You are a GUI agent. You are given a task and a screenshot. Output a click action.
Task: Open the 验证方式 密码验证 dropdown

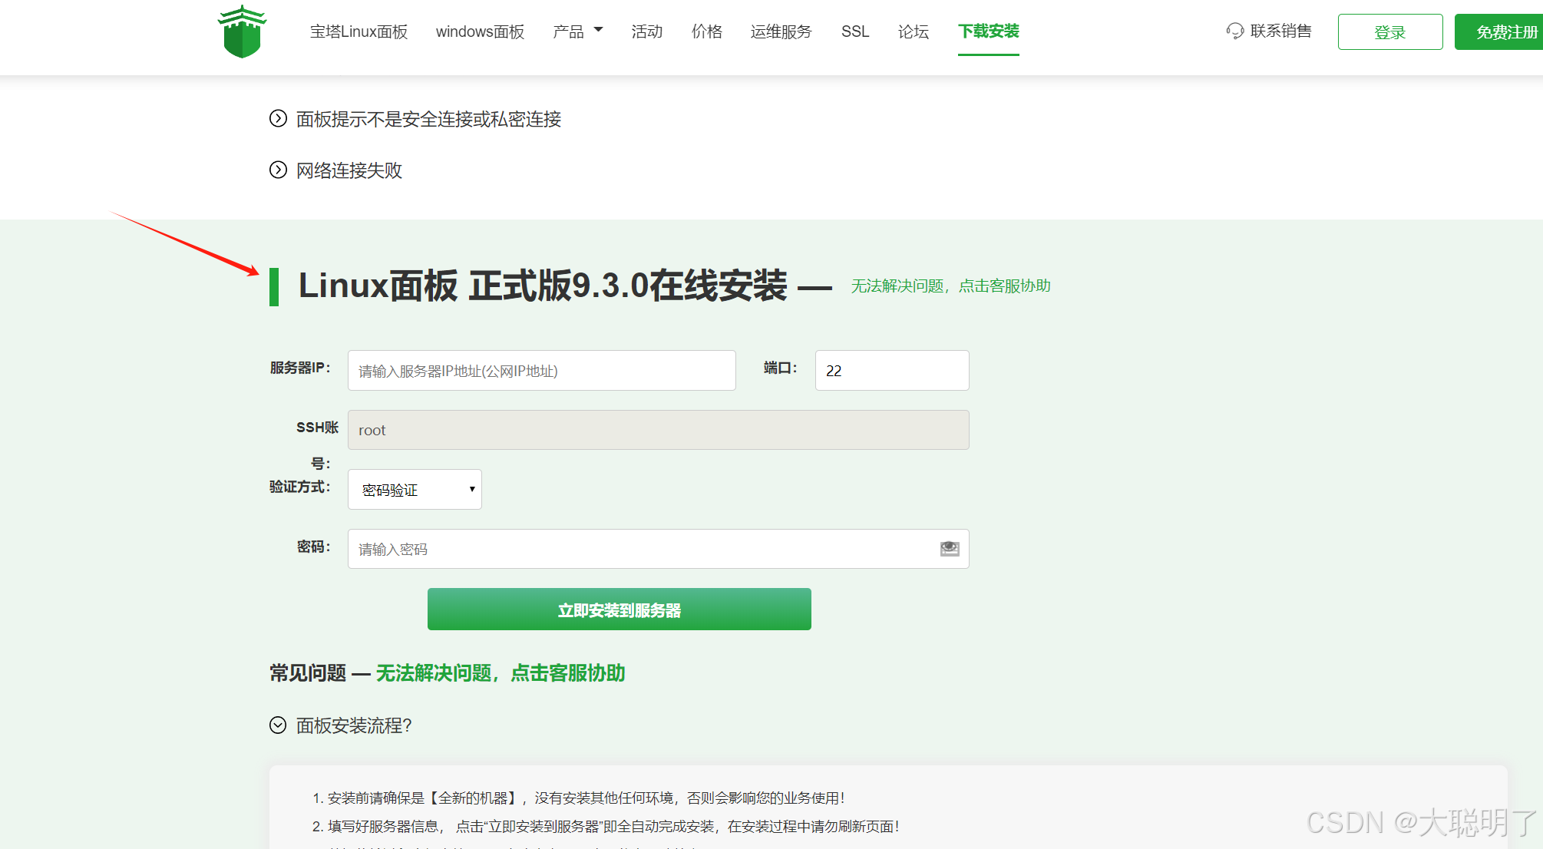[x=415, y=490]
